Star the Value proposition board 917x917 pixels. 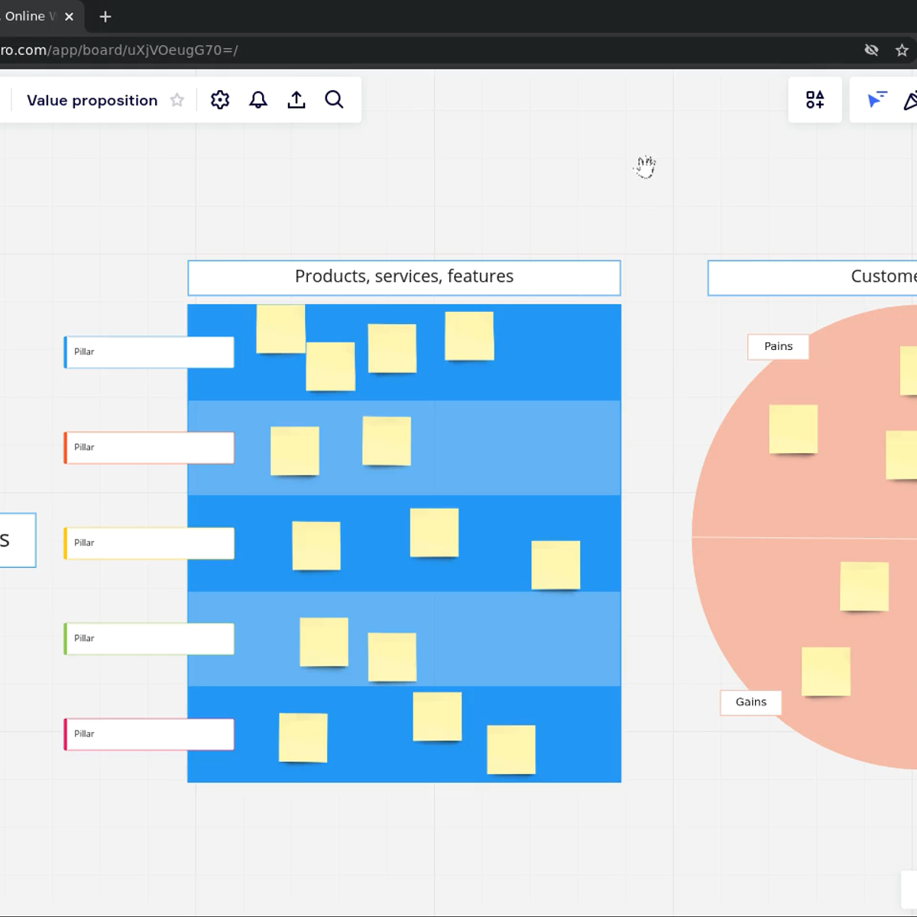(x=177, y=100)
